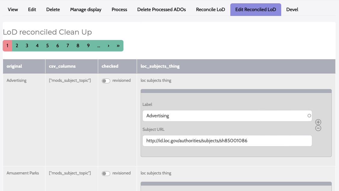Image resolution: width=339 pixels, height=191 pixels.
Task: Switch to the Manage display tab
Action: click(86, 10)
